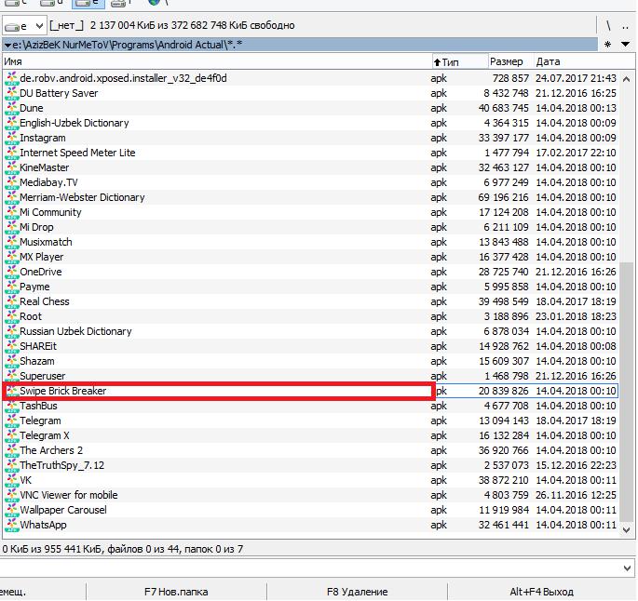638x601 pixels.
Task: Click the APK icon next to KineMaster
Action: tap(12, 167)
